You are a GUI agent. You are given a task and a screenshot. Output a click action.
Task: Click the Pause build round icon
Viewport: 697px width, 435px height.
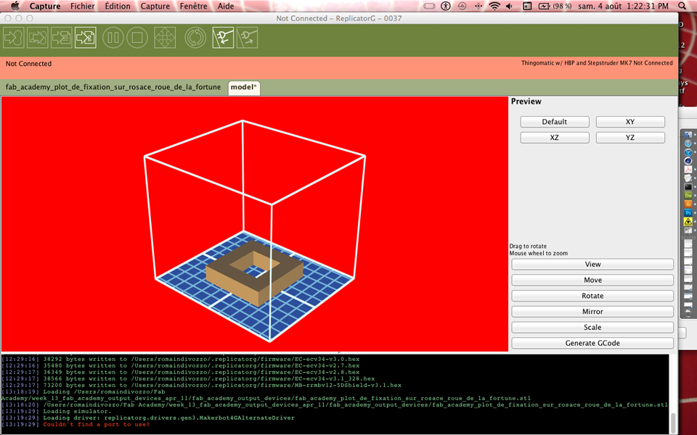(113, 38)
